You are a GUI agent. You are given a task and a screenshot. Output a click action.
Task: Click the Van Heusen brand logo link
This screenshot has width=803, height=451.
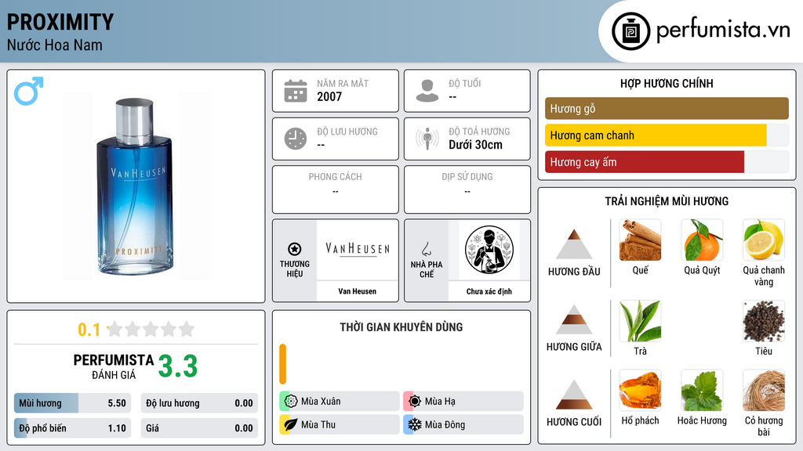click(358, 250)
